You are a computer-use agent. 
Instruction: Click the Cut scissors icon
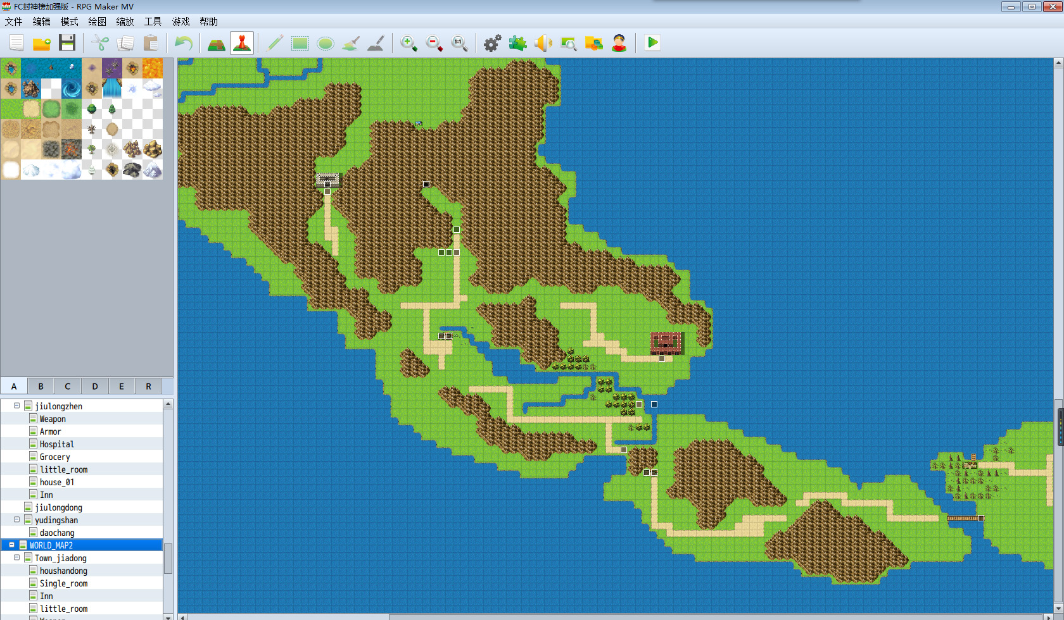[100, 43]
